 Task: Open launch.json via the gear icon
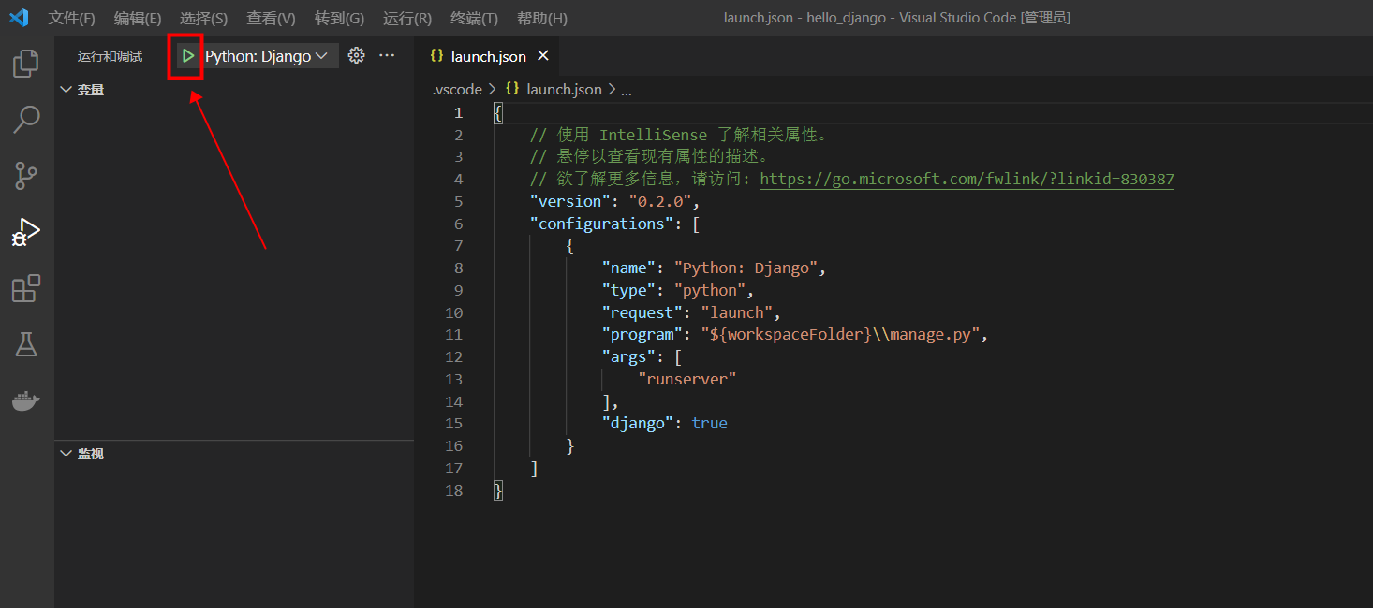pyautogui.click(x=356, y=56)
